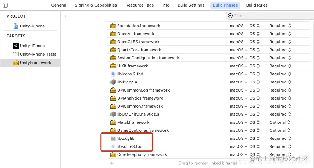Select the OpenGLES.framework row name
The image size is (314, 168).
click(x=138, y=42)
